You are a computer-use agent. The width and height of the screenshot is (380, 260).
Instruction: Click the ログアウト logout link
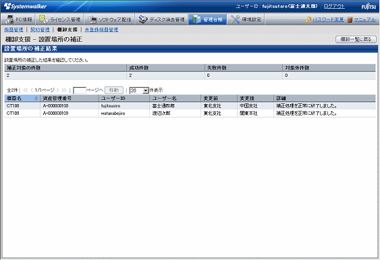pyautogui.click(x=334, y=6)
